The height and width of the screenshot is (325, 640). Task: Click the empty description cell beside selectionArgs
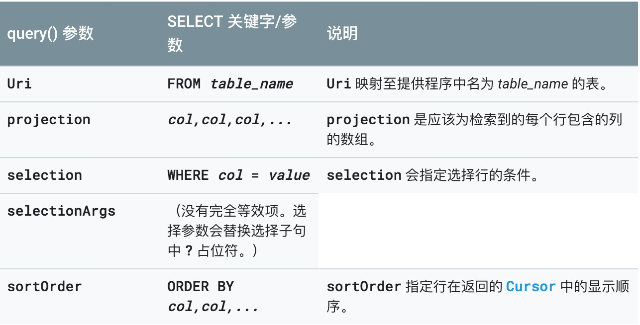478,231
